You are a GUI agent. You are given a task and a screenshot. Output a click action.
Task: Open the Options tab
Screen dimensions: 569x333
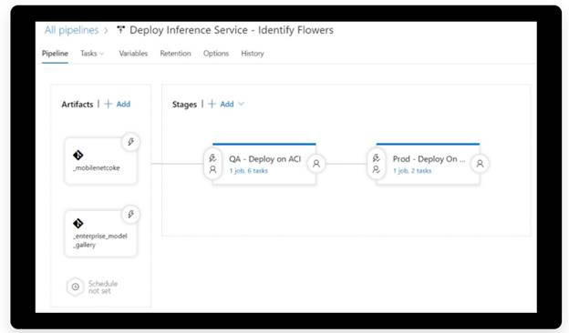216,54
